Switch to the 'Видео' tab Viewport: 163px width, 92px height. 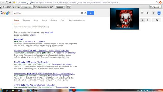[36, 20]
